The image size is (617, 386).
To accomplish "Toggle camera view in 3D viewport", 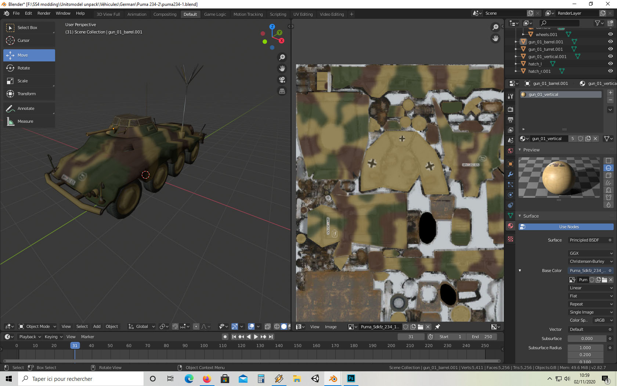I will pos(282,80).
